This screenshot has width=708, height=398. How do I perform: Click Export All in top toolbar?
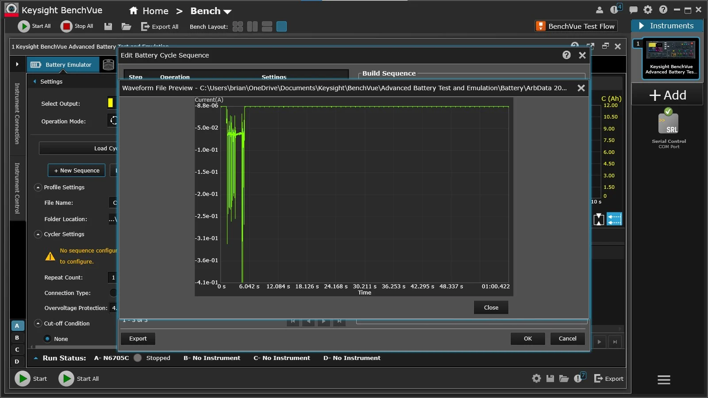pos(160,27)
